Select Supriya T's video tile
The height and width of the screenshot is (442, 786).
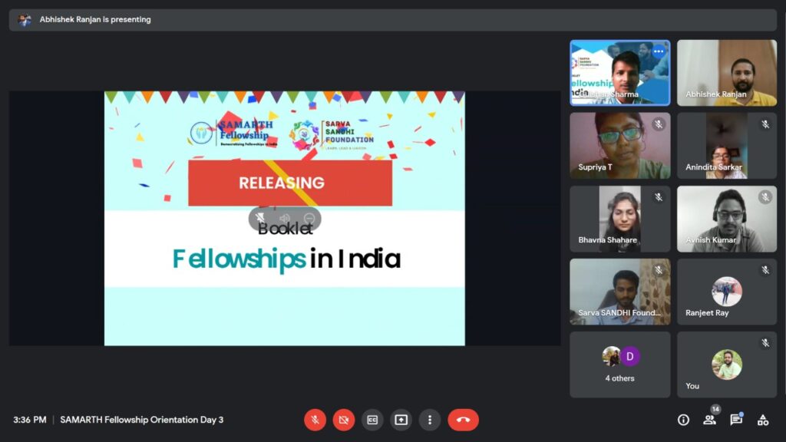(620, 145)
